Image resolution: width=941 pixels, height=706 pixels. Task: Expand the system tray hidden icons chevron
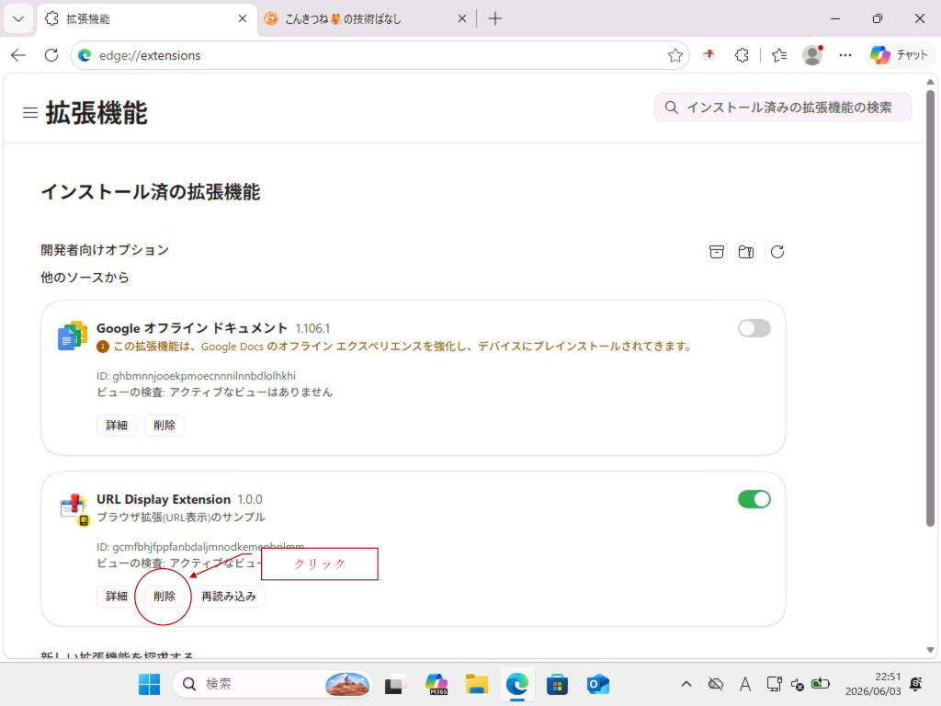click(686, 684)
